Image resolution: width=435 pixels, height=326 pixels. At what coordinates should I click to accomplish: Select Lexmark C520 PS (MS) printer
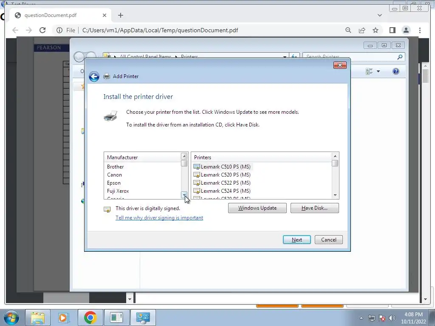point(222,174)
